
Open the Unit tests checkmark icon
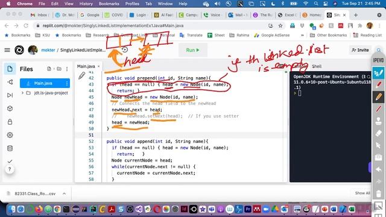tap(10, 162)
